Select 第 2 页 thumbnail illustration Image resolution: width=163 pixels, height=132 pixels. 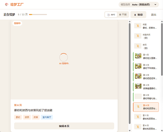(138, 66)
